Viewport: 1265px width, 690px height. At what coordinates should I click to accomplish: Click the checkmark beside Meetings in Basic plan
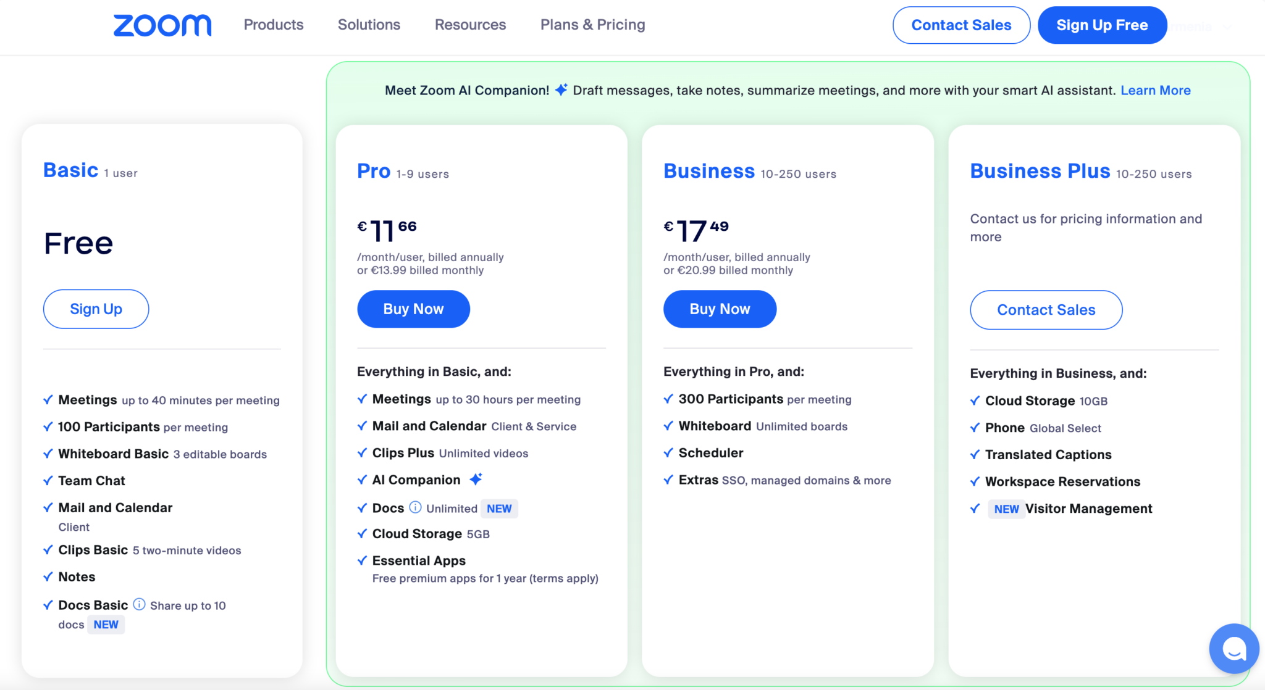point(48,400)
